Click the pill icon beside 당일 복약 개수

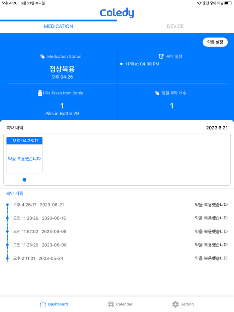(x=157, y=93)
